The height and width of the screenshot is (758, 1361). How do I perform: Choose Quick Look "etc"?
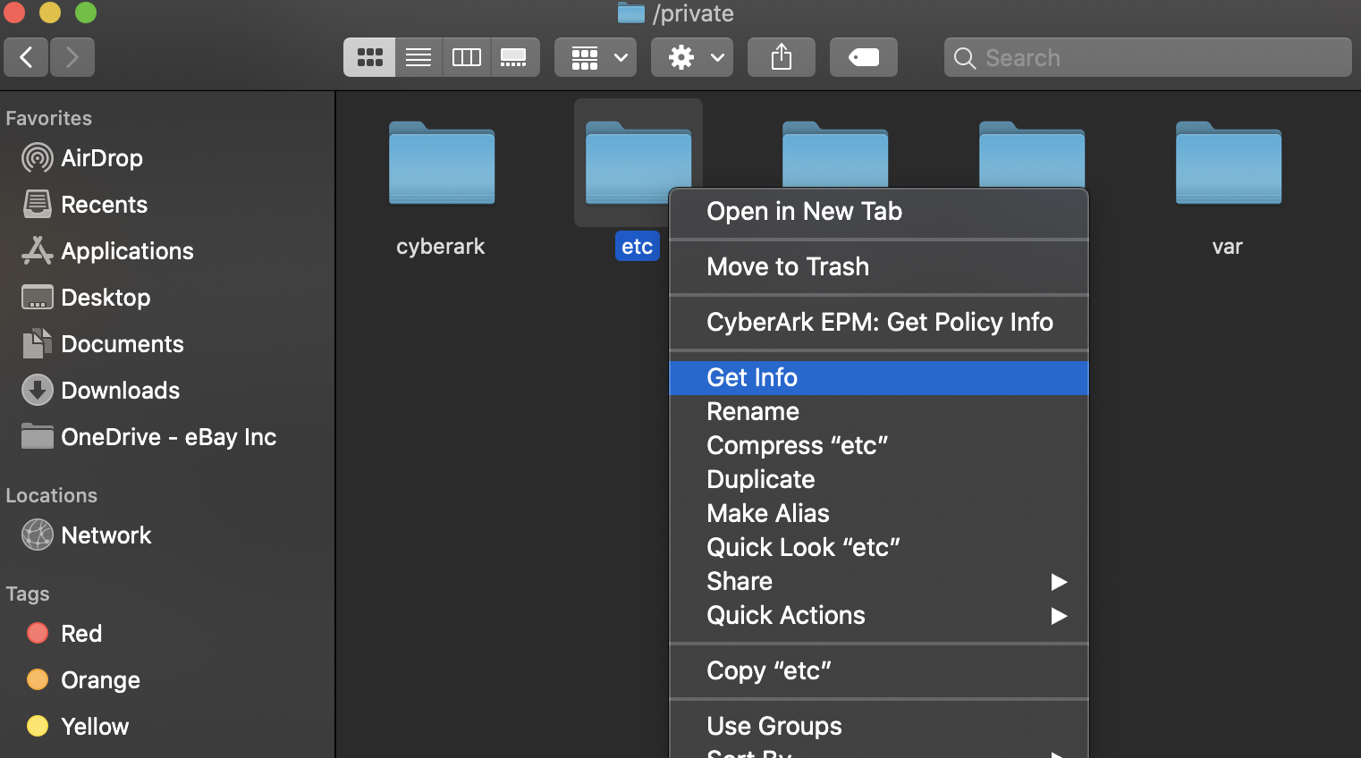[879, 548]
